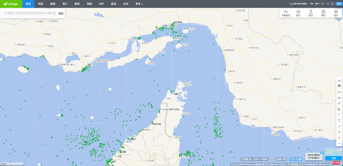Open the 显示 layers display options
343x166 pixels.
tap(298, 13)
